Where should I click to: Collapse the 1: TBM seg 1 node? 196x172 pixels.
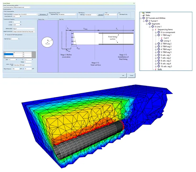(x=156, y=35)
